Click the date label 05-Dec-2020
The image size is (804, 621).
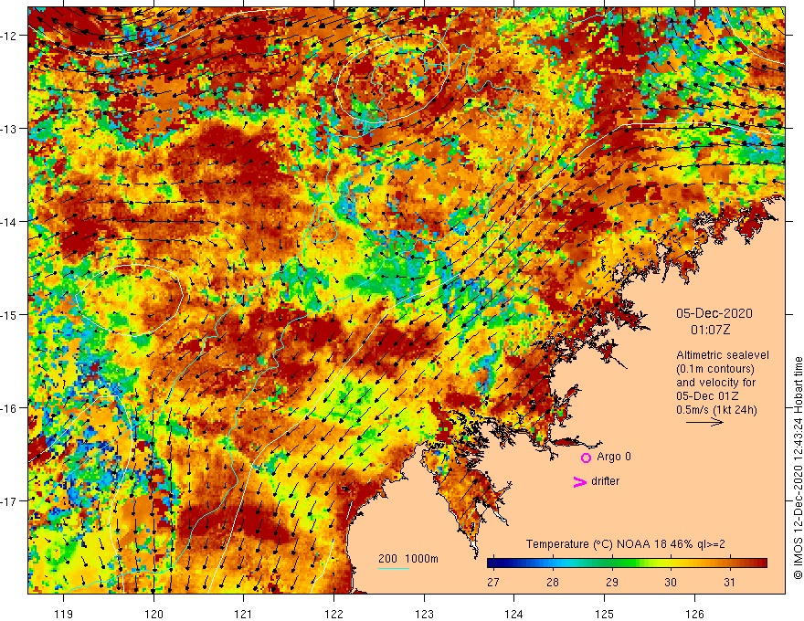click(x=714, y=313)
